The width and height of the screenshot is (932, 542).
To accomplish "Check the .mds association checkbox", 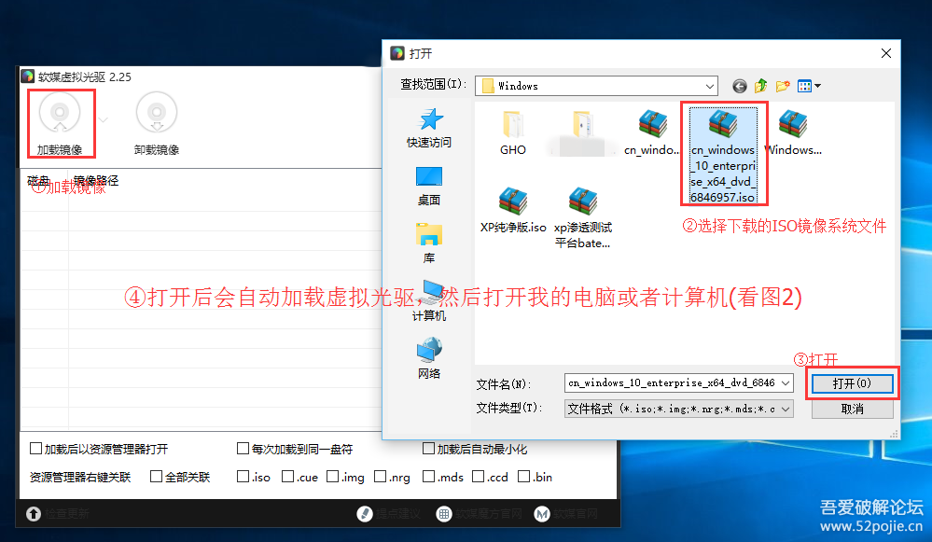I will coord(428,477).
